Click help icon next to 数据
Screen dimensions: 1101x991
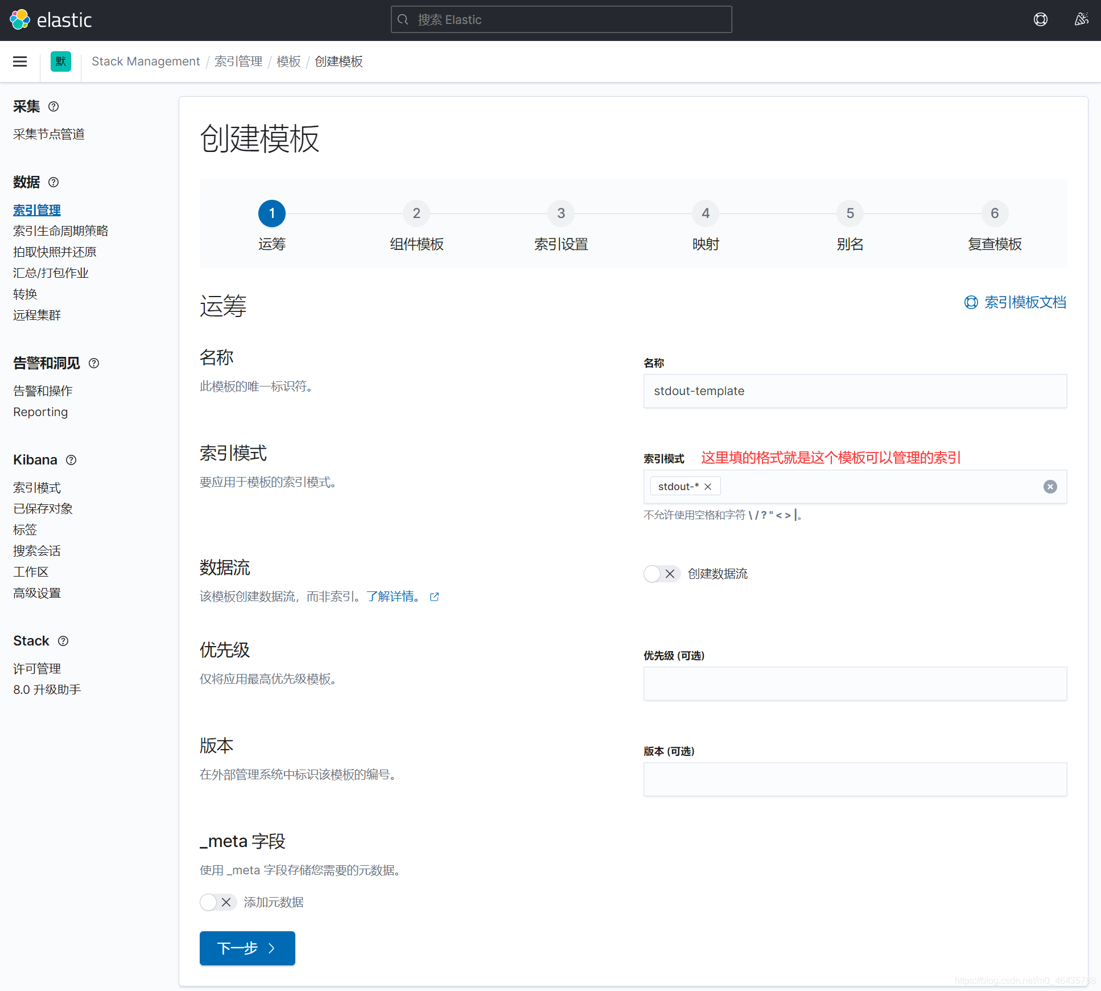coord(53,182)
